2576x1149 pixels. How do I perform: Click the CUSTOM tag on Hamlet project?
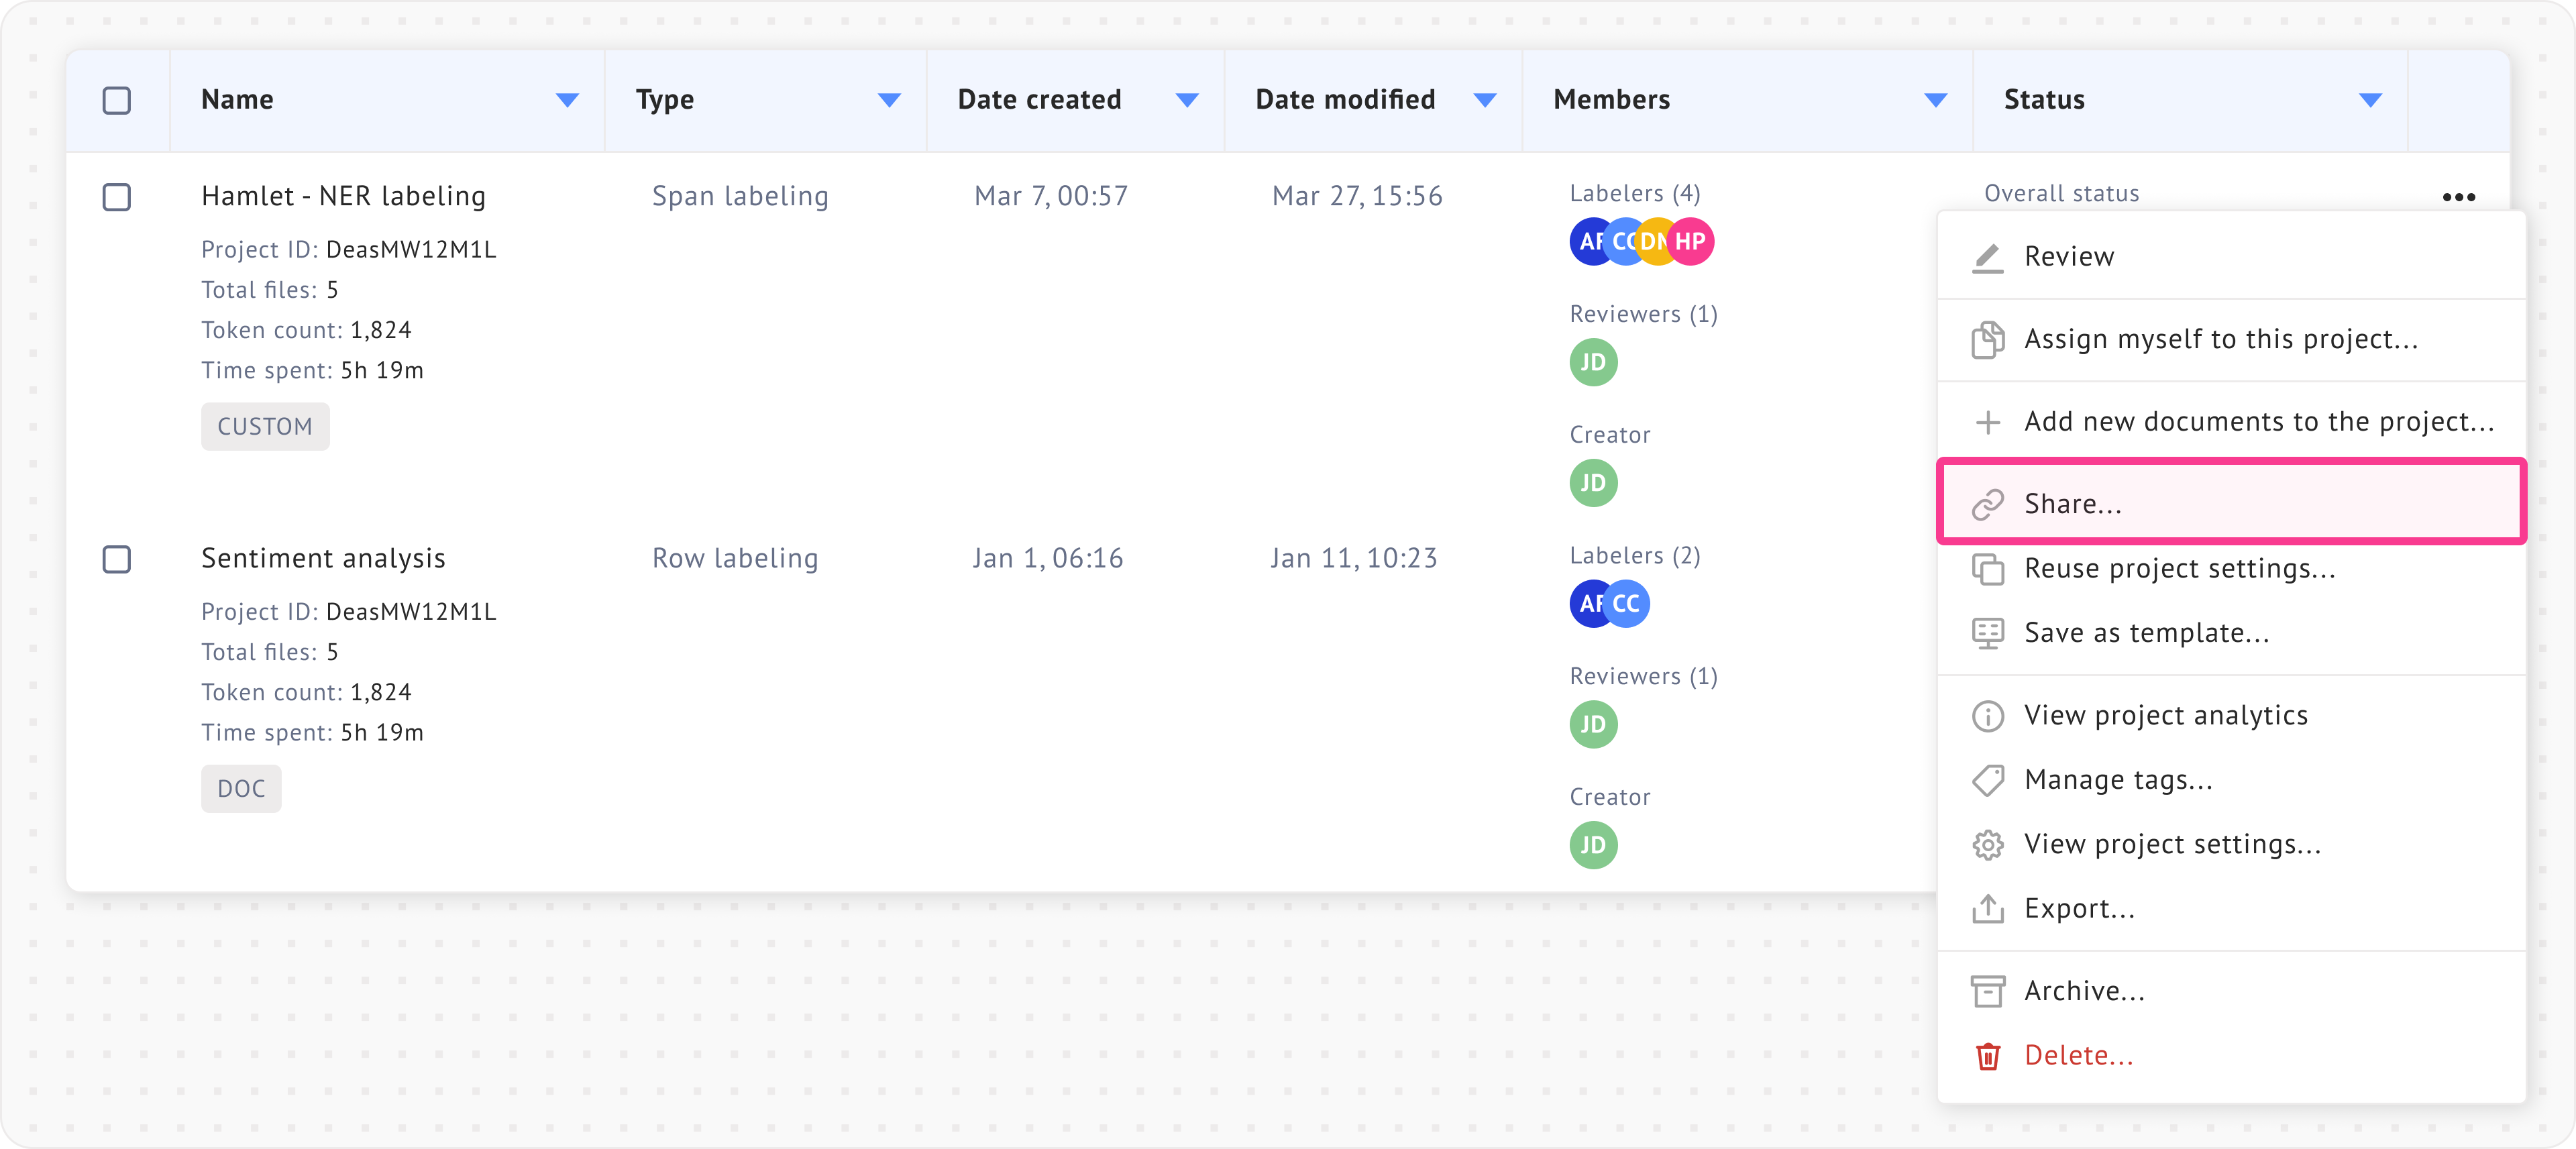point(265,427)
